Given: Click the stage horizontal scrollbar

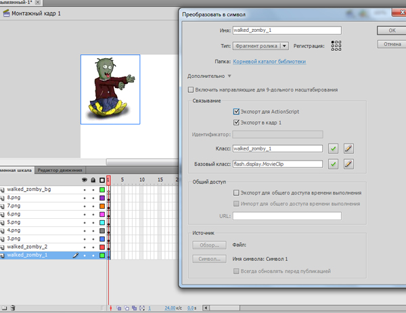Looking at the screenshot, I should (x=142, y=162).
